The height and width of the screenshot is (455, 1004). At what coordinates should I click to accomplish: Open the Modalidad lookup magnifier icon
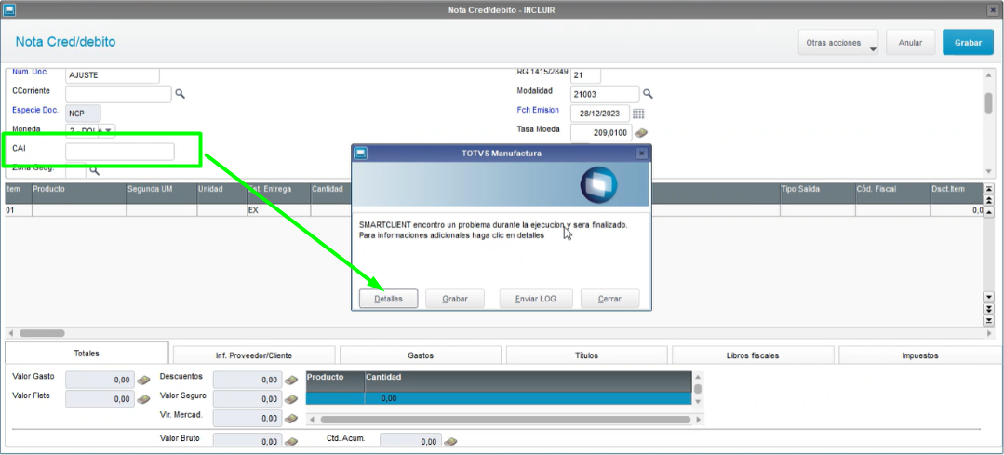pyautogui.click(x=648, y=94)
